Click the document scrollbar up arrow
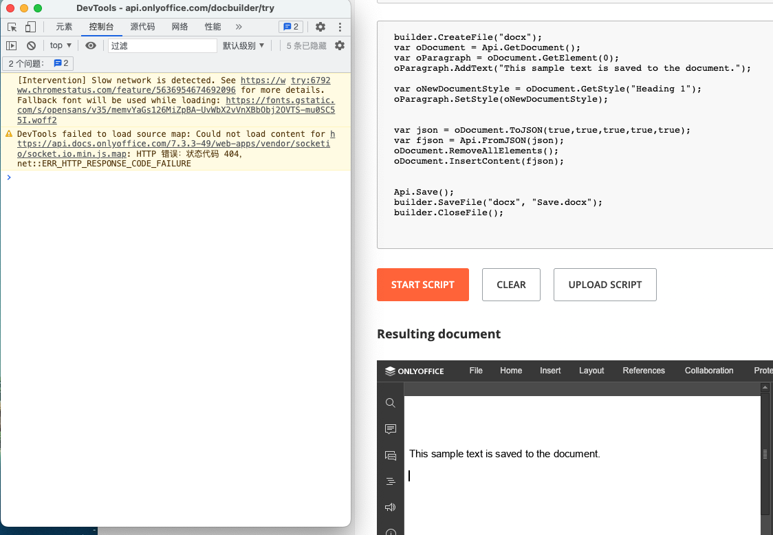Screen dimensions: 773x535 765,388
